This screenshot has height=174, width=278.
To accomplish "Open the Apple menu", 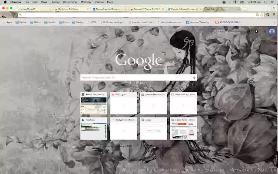I will pyautogui.click(x=5, y=2).
